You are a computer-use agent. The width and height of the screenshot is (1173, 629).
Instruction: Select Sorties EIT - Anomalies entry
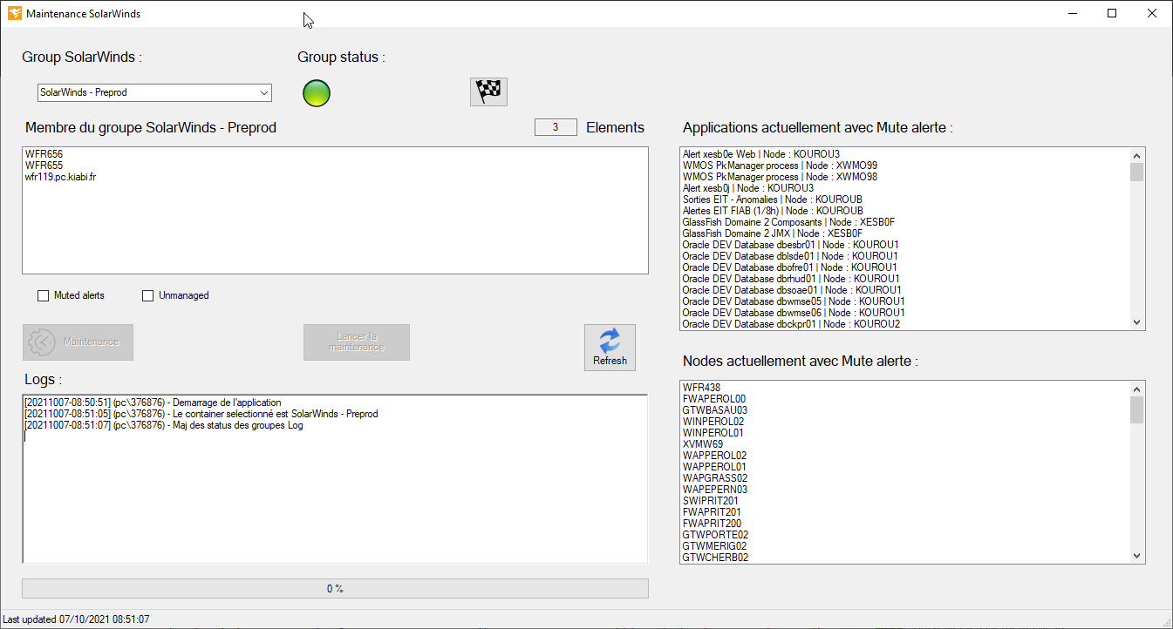pos(773,200)
